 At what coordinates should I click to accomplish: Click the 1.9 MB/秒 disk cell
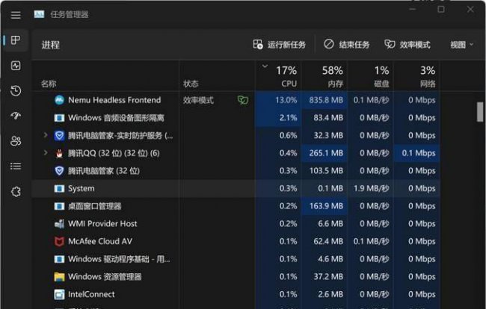click(x=370, y=188)
